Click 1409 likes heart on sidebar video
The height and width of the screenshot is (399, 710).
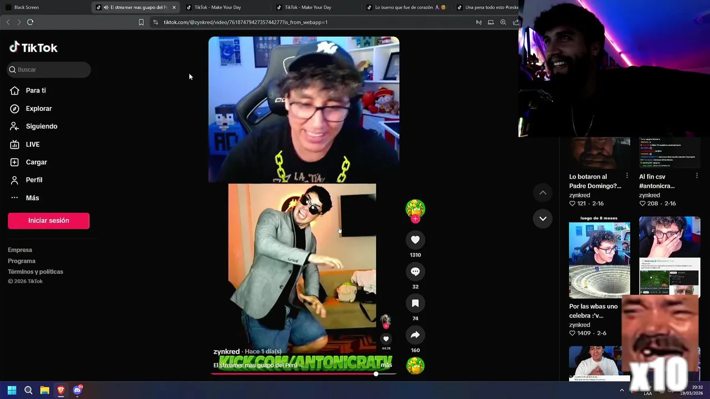572,333
